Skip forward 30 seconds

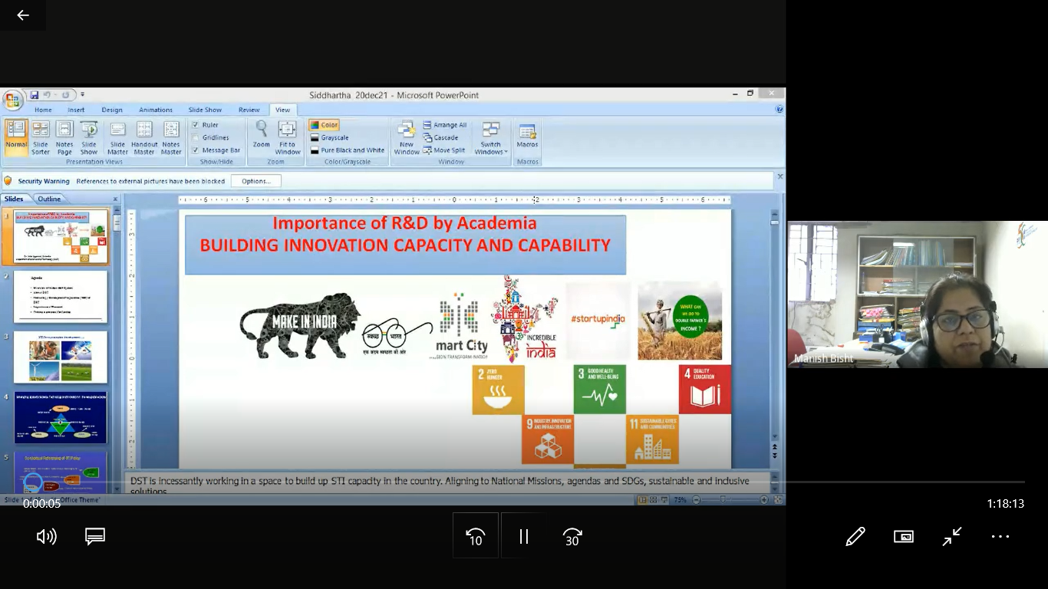pos(572,536)
